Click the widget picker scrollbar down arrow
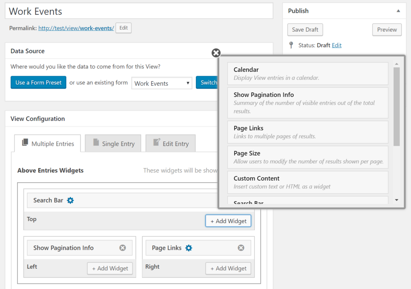The width and height of the screenshot is (411, 289). 397,200
